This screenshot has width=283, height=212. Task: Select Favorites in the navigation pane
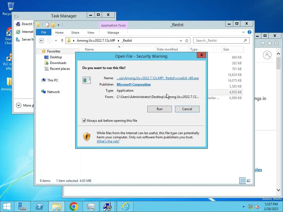(x=54, y=51)
